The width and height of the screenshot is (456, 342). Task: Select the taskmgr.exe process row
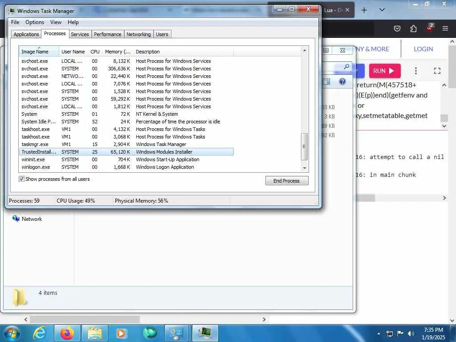(126, 144)
